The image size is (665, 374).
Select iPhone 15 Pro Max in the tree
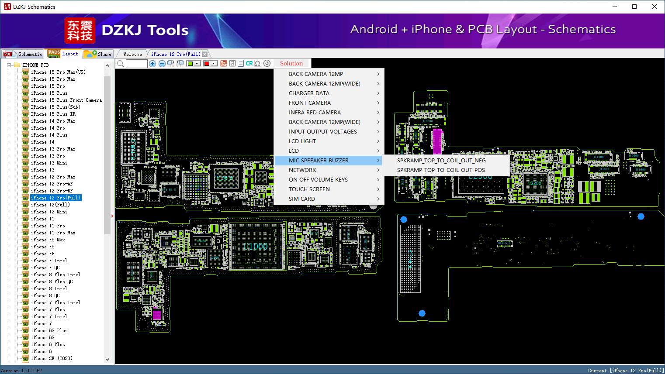(x=53, y=79)
